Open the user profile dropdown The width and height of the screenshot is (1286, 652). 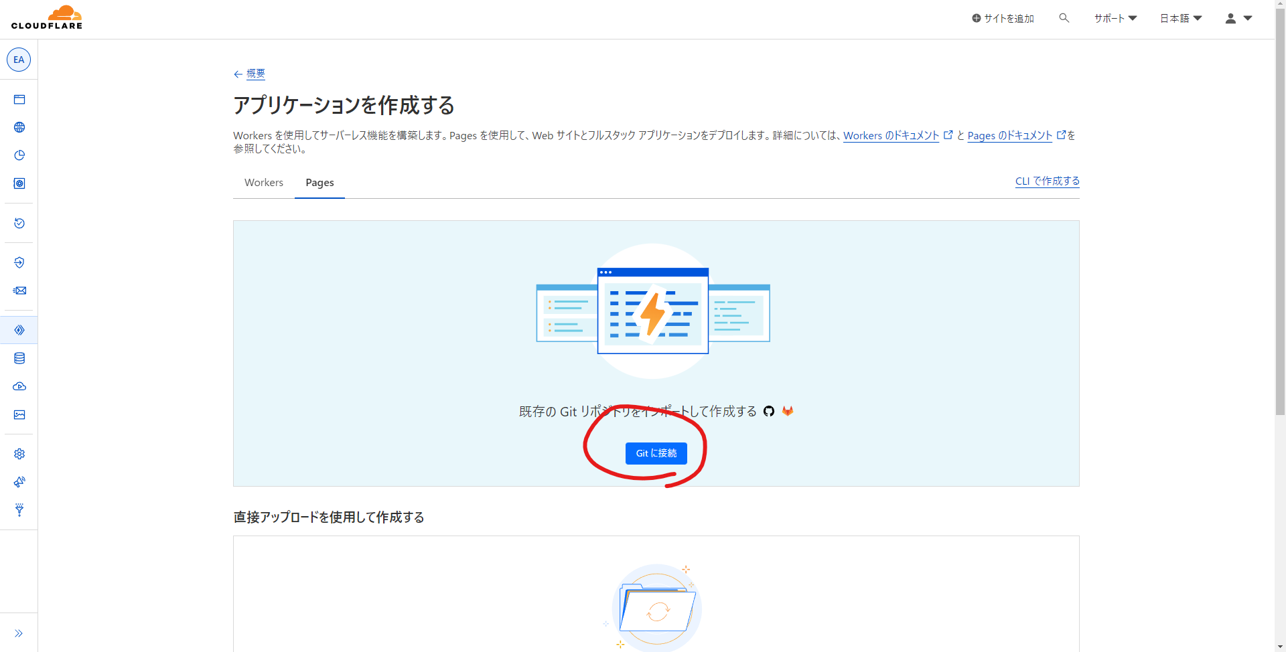(1238, 18)
